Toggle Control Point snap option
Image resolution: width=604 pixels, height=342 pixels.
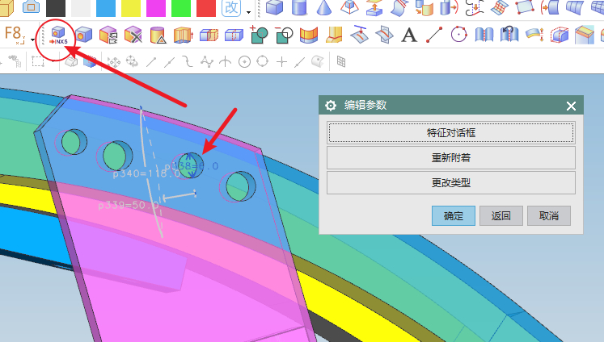[188, 61]
